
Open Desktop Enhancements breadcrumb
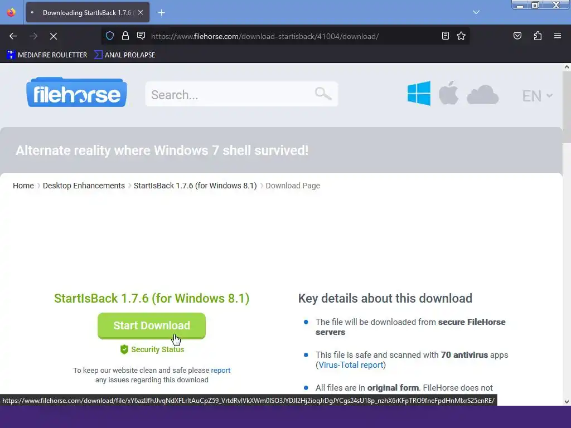coord(84,186)
